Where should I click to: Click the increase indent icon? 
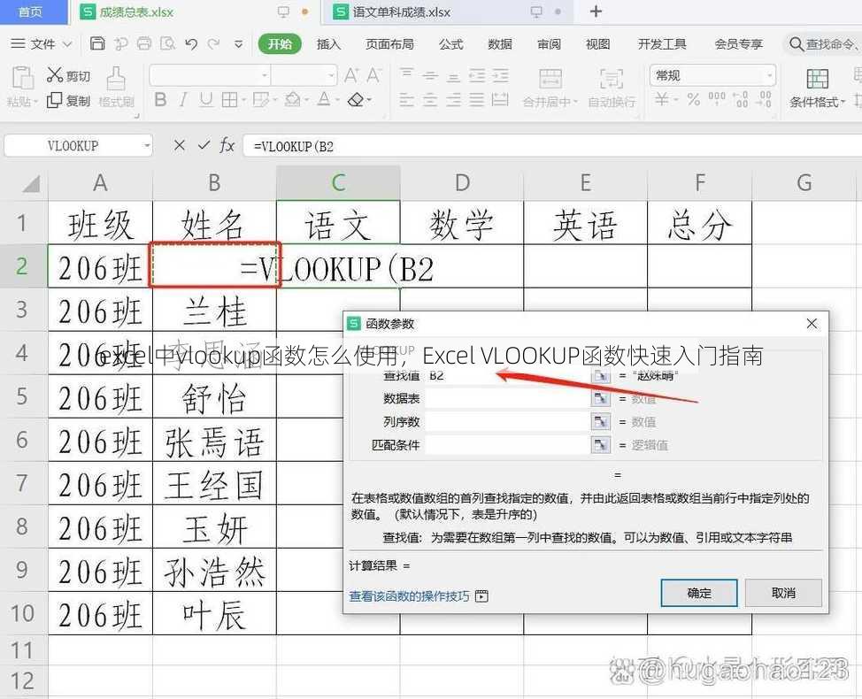tap(501, 75)
